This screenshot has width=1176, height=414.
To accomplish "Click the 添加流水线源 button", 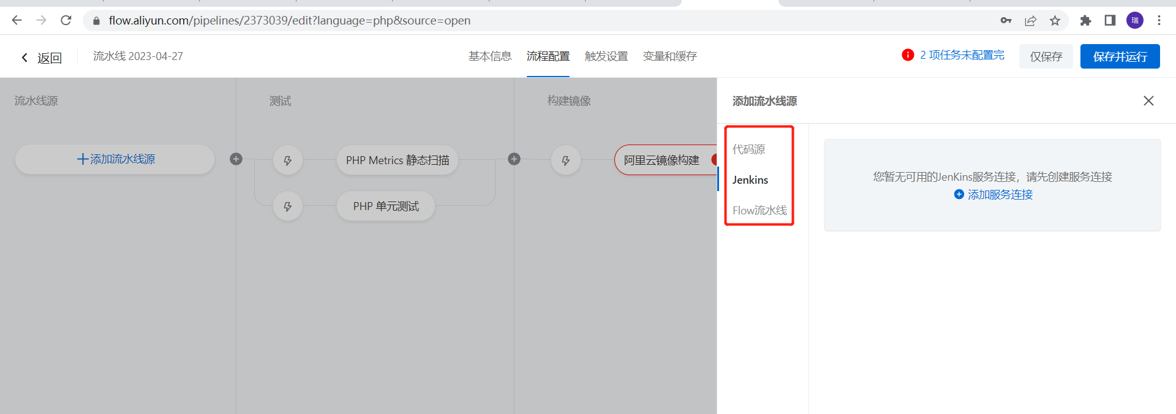I will point(115,159).
